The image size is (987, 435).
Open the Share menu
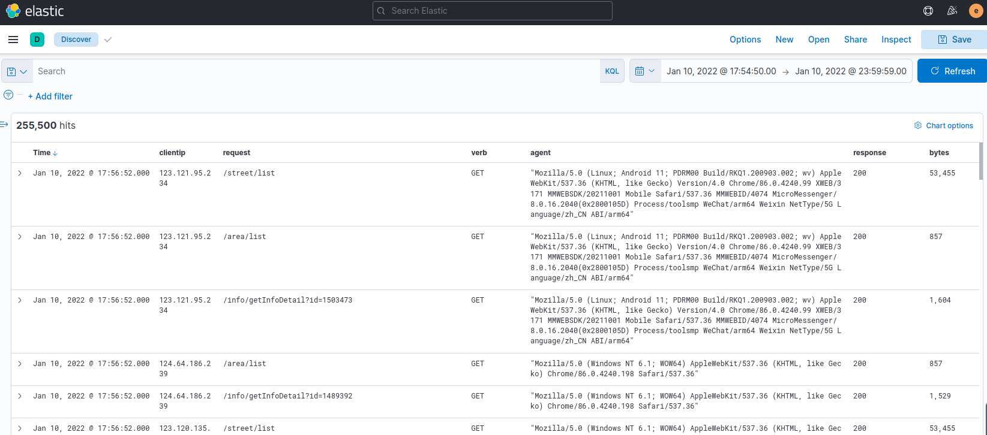[x=856, y=40]
